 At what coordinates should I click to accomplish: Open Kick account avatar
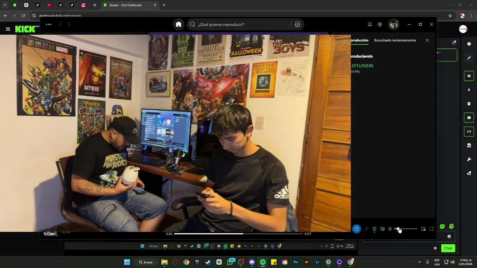click(463, 29)
